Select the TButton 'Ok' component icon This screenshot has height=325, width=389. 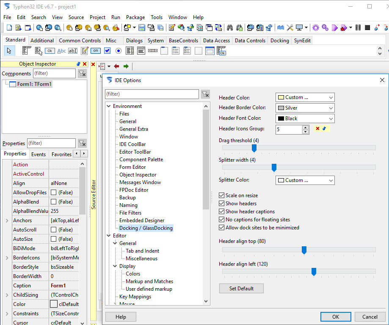[50, 51]
